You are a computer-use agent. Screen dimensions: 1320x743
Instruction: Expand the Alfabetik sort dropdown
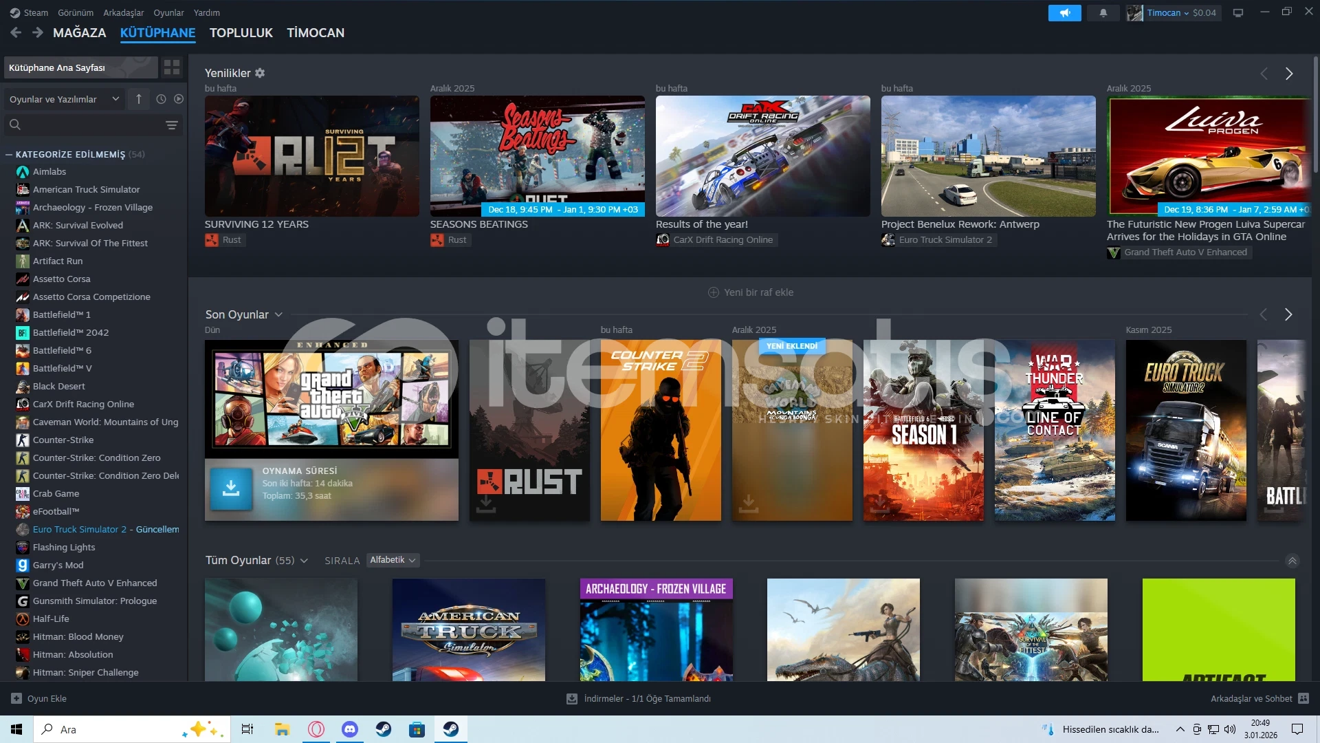[x=393, y=560]
